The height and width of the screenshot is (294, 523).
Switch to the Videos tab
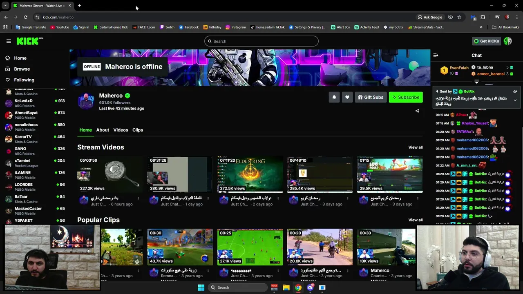click(121, 130)
